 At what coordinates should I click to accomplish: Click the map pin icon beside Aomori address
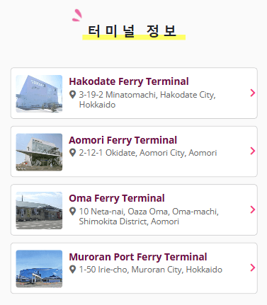pos(73,153)
